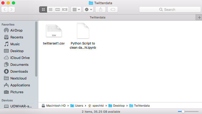Select the UOWHAR-s... device
This screenshot has height=114, width=202.
(x=18, y=106)
